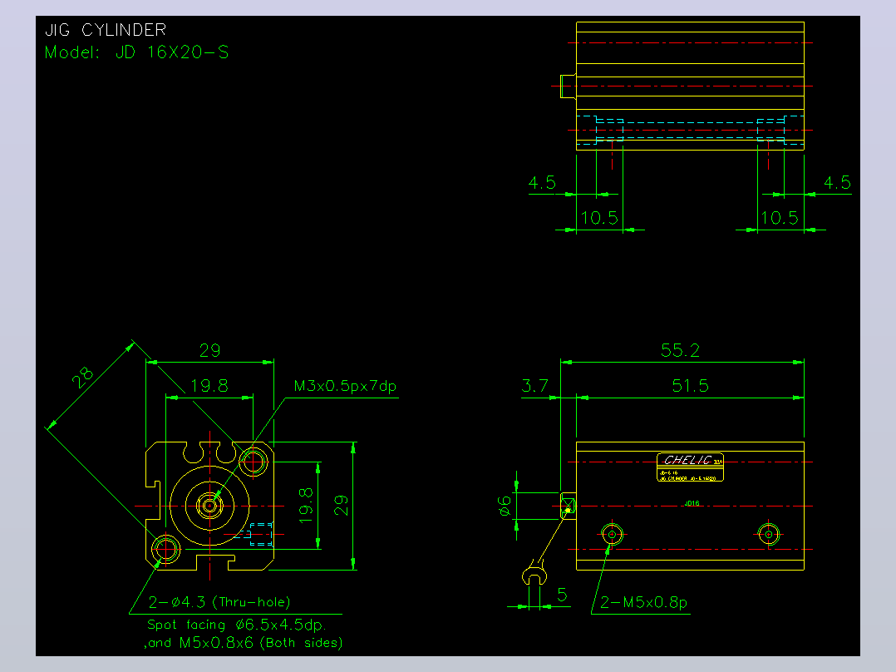
Task: Select the '2-ø4.3 (Thru-hole)' note
Action: (x=219, y=602)
